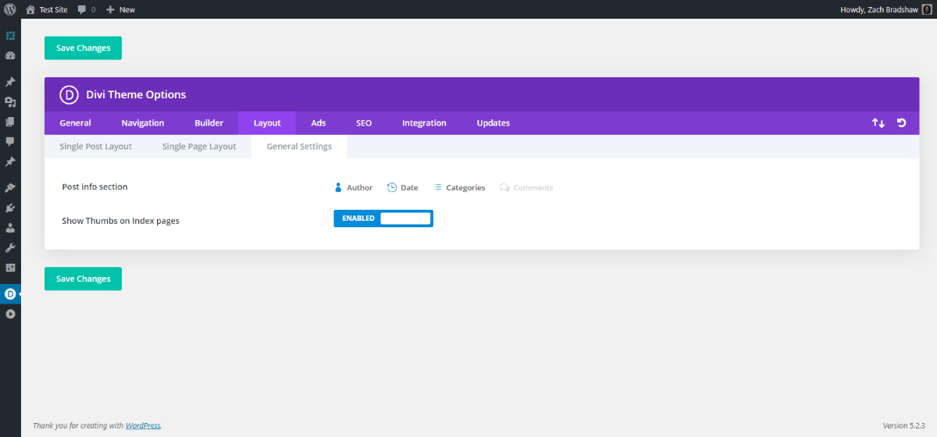
Task: Switch to the General tab
Action: [75, 123]
